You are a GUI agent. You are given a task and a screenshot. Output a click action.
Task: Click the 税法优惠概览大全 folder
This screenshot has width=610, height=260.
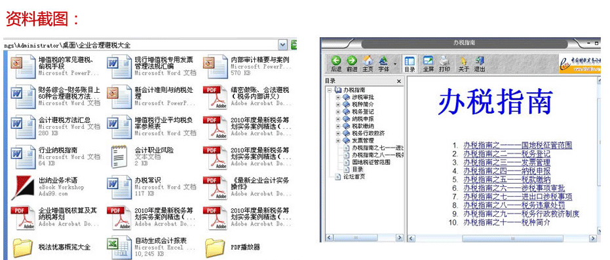click(x=65, y=247)
